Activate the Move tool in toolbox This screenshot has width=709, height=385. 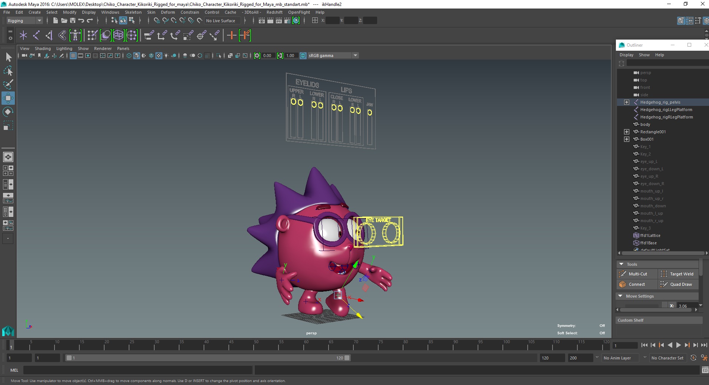click(8, 98)
